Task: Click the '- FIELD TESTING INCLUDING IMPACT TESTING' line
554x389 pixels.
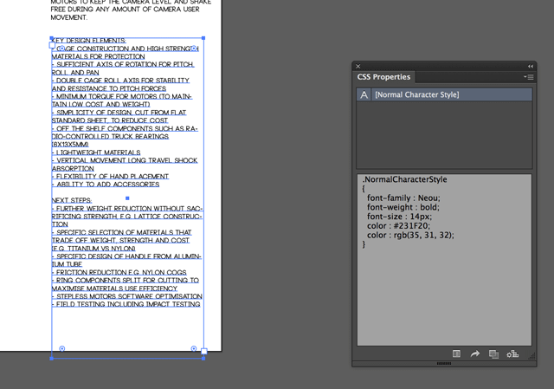Action: point(126,304)
